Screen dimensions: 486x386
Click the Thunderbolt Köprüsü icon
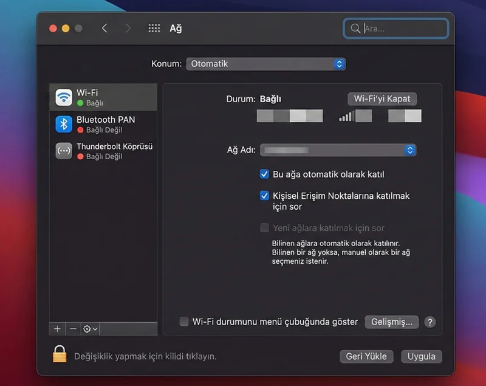click(x=64, y=151)
